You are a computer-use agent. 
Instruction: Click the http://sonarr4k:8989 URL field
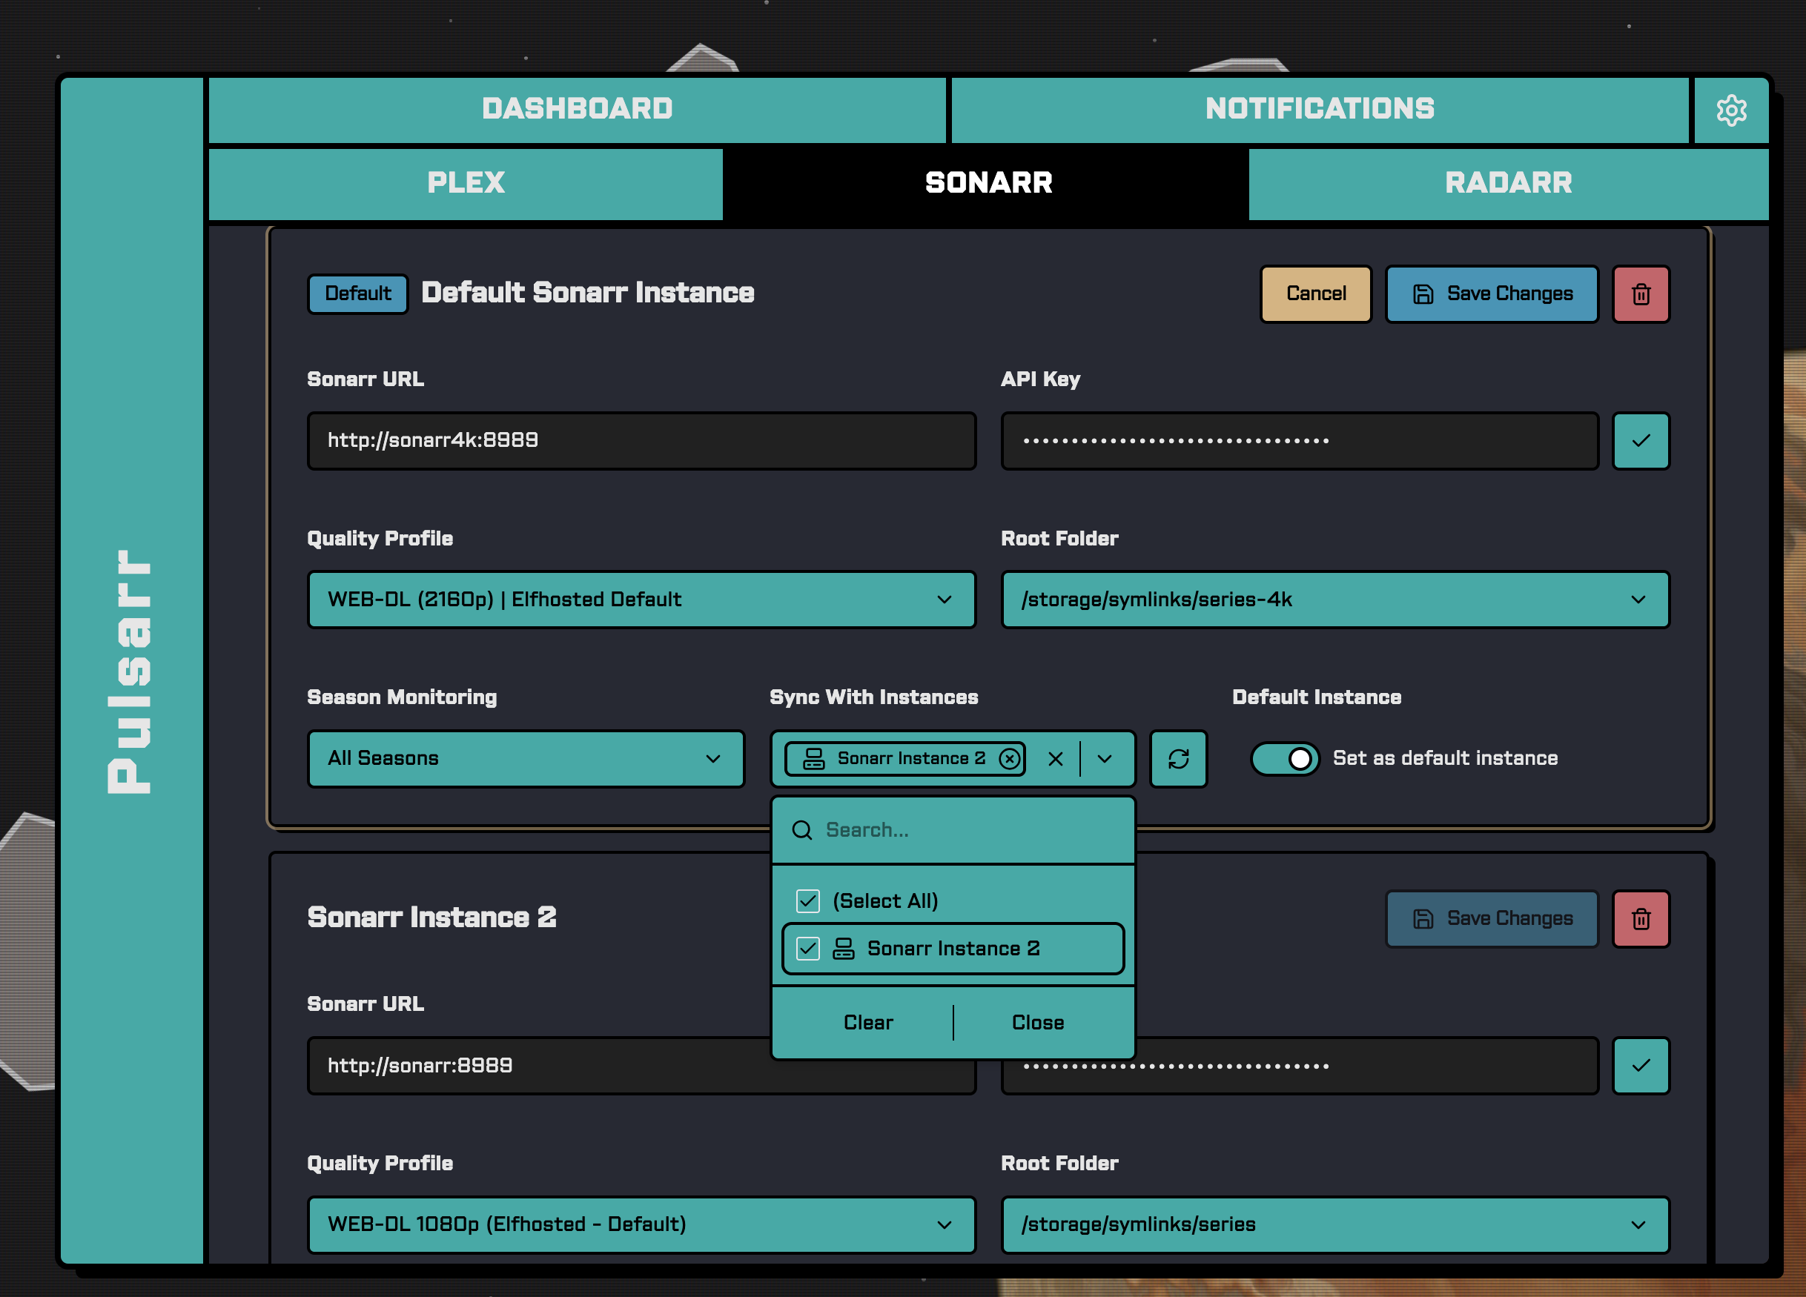tap(641, 440)
